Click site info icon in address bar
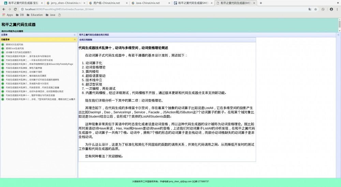341x187 pixels. (22, 9)
